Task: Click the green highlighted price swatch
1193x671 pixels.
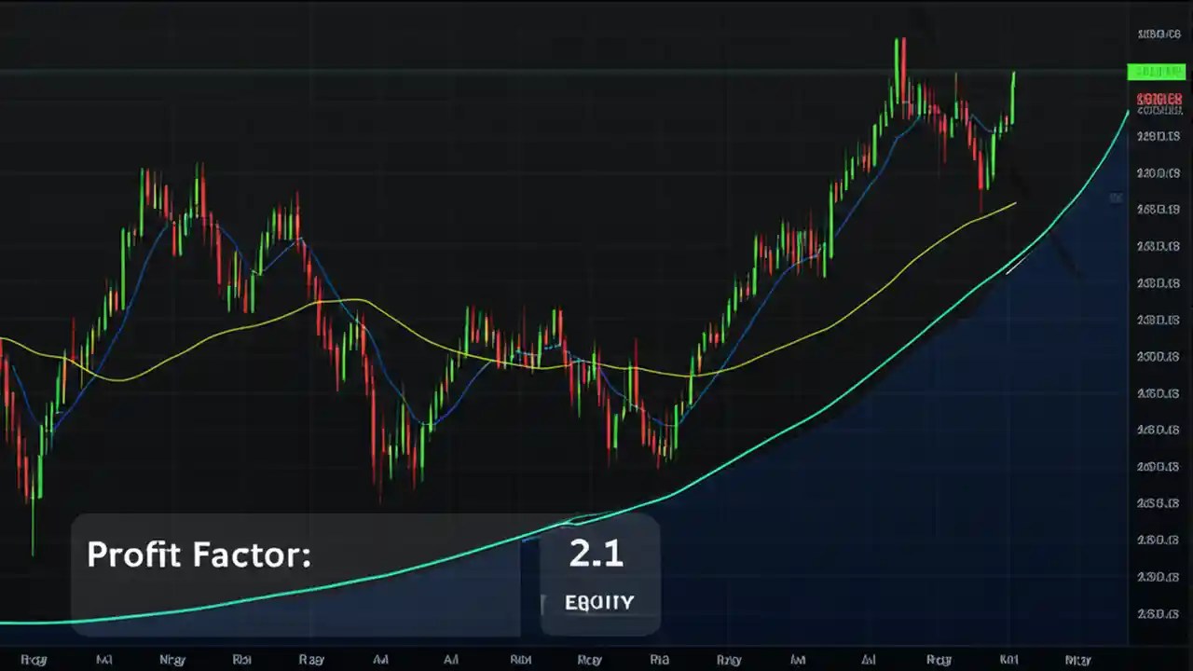Action: point(1156,72)
